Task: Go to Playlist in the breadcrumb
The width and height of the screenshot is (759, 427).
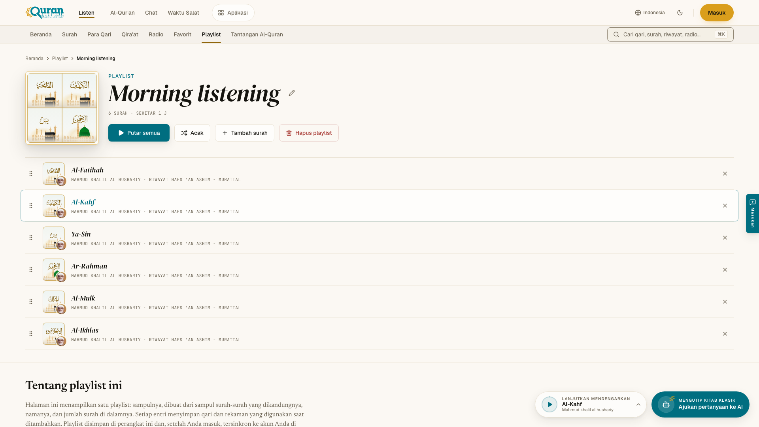Action: pyautogui.click(x=60, y=59)
